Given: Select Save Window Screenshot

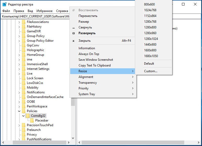Looking at the screenshot, I should [x=96, y=60].
